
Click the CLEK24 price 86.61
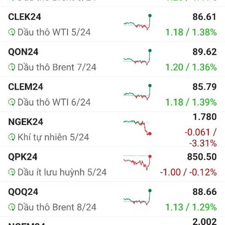204,17
